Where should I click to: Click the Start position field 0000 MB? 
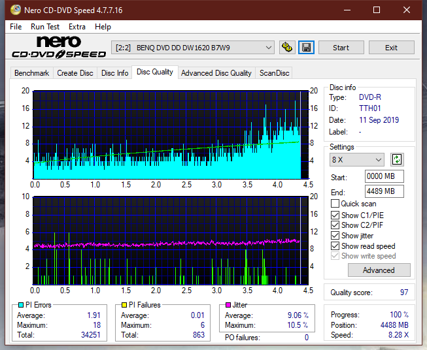pyautogui.click(x=384, y=176)
